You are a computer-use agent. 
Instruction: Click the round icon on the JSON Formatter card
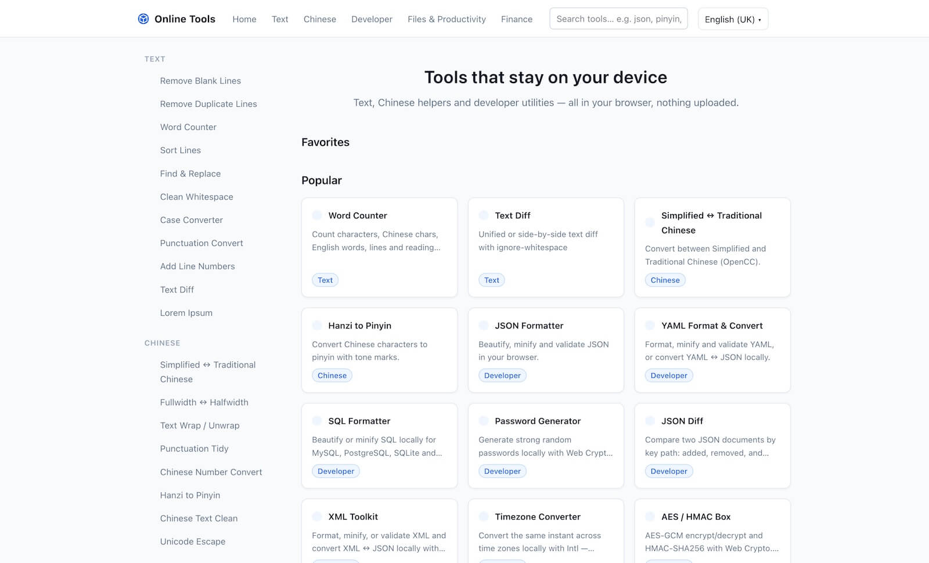[484, 326]
